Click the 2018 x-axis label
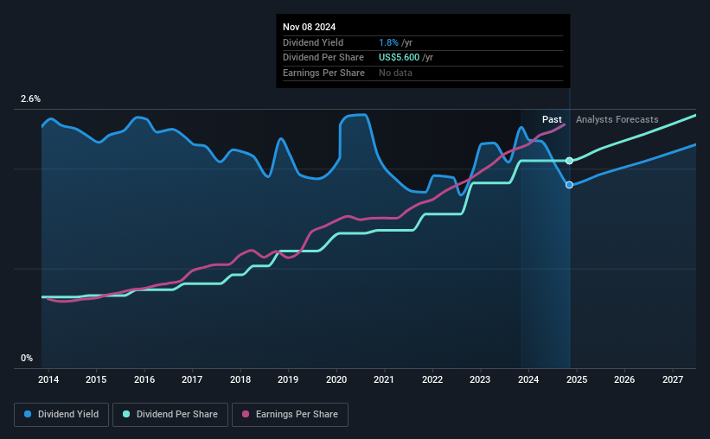The image size is (710, 439). (x=240, y=379)
